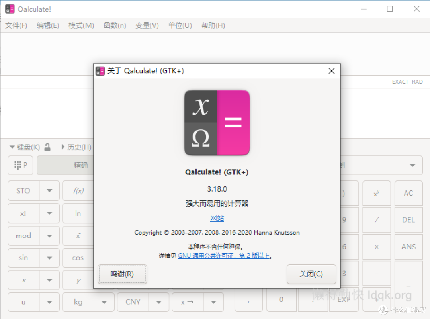Expand the dropdown arrow next to kg
430x319 pixels.
coord(104,302)
